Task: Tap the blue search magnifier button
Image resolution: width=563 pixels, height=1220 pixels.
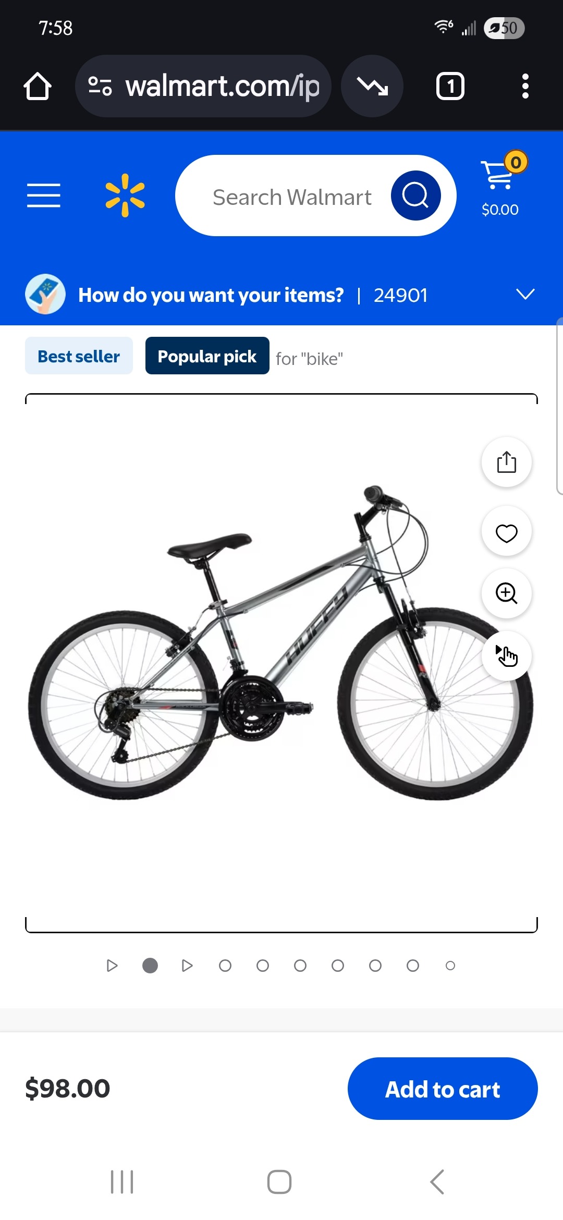Action: point(416,196)
